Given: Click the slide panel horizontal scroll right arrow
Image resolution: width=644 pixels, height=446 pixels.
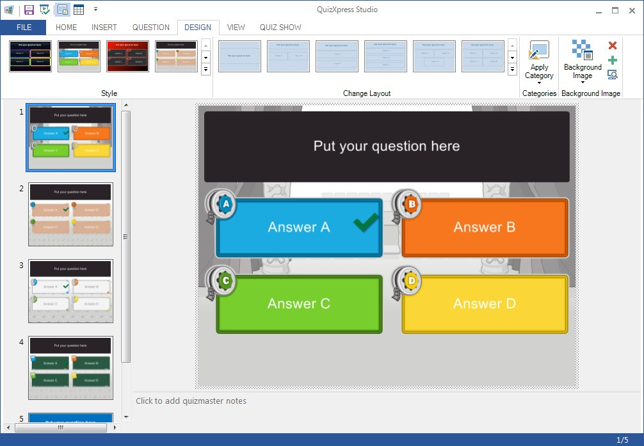Looking at the screenshot, I should (x=115, y=427).
